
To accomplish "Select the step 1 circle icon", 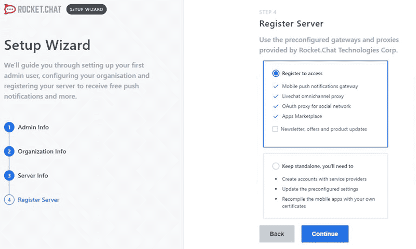I will click(9, 127).
